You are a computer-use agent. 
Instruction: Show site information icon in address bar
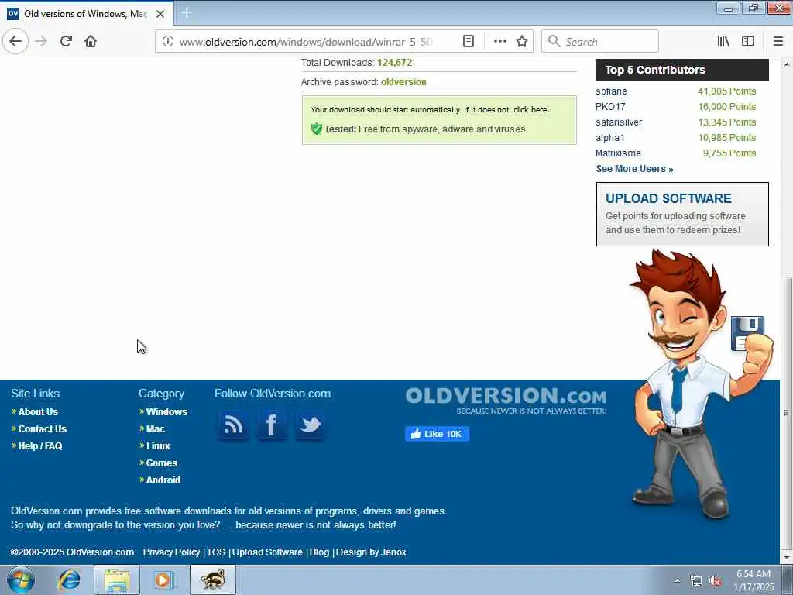coord(168,42)
